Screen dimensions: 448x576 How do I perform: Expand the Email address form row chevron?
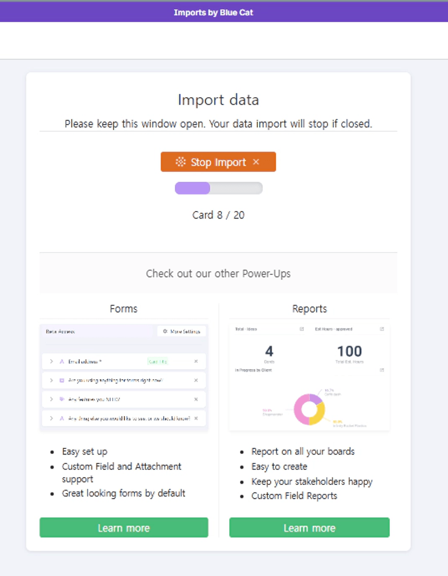coord(51,361)
